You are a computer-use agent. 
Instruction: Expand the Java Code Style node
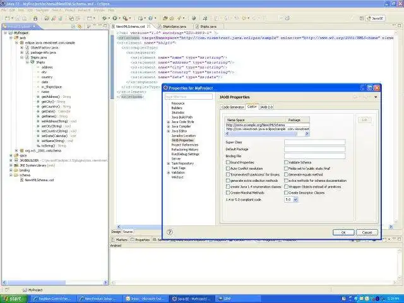(x=169, y=121)
